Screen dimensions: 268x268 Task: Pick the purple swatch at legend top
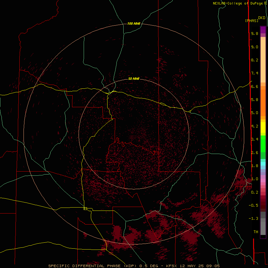(263, 30)
